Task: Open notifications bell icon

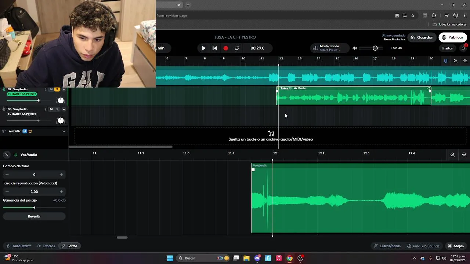Action: pos(463,48)
